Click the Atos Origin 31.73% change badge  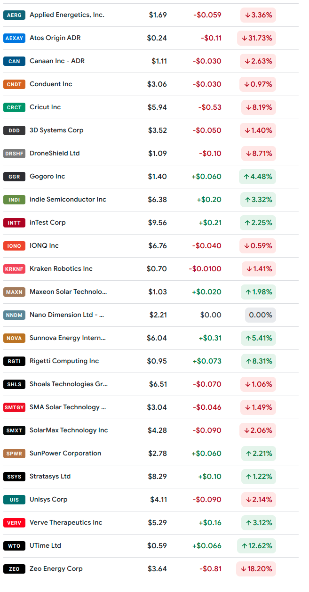[257, 38]
